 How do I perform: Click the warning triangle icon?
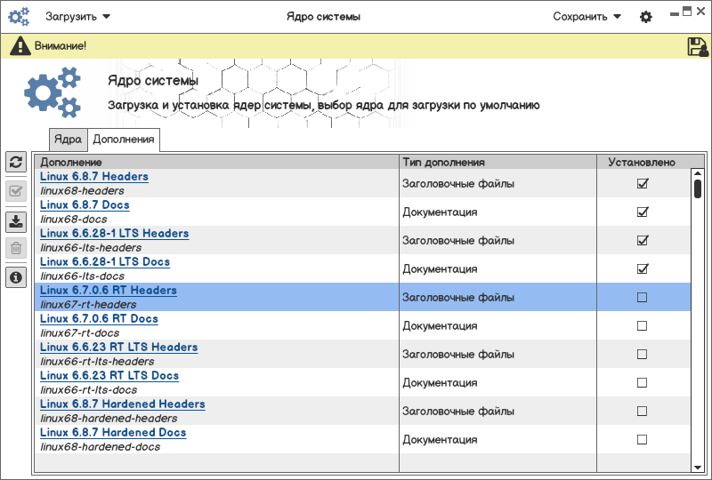point(20,46)
